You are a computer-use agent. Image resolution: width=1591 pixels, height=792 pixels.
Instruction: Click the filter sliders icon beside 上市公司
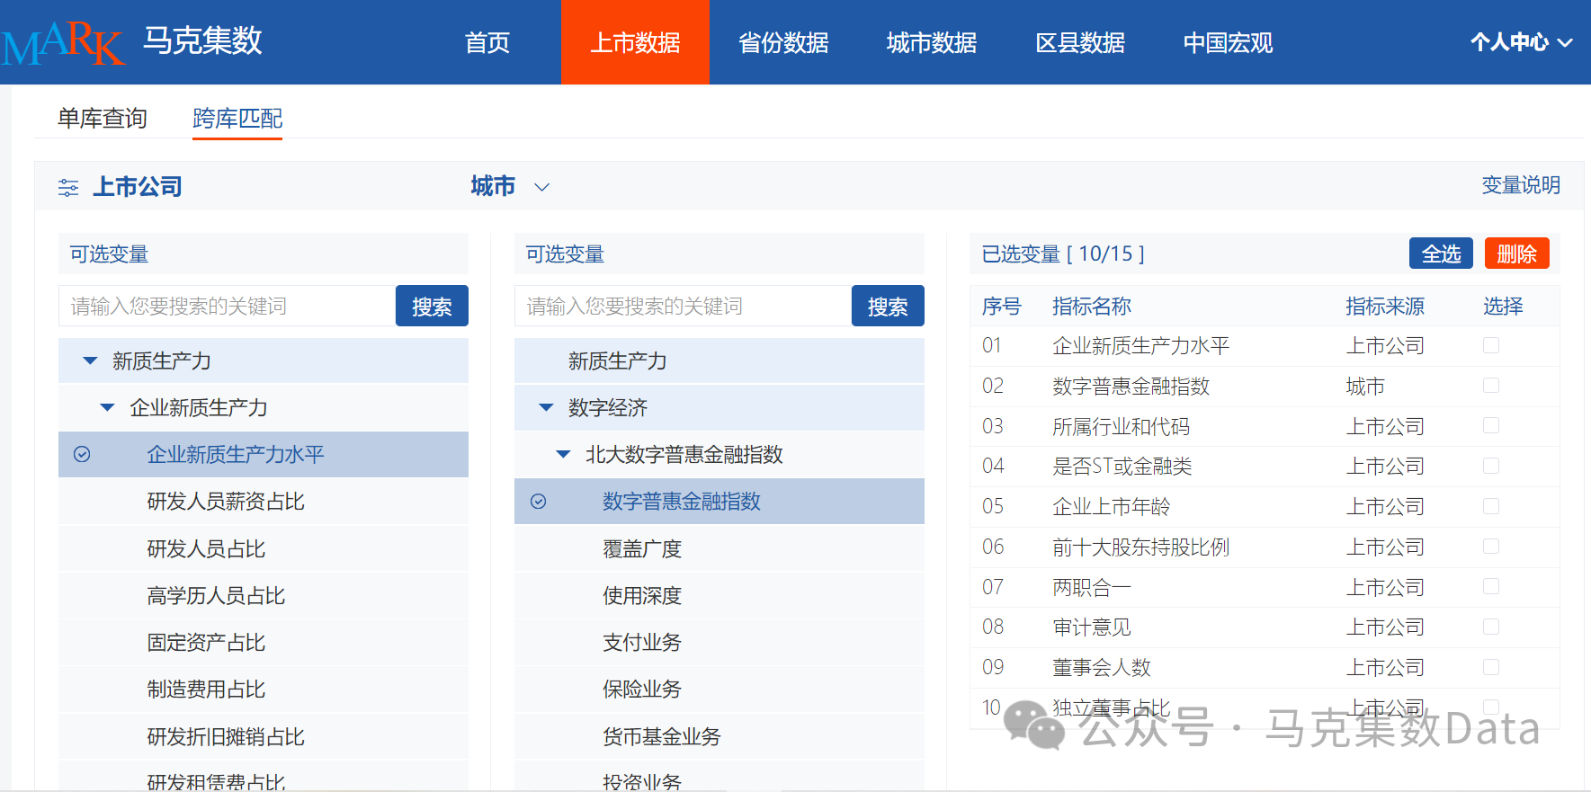coord(68,187)
